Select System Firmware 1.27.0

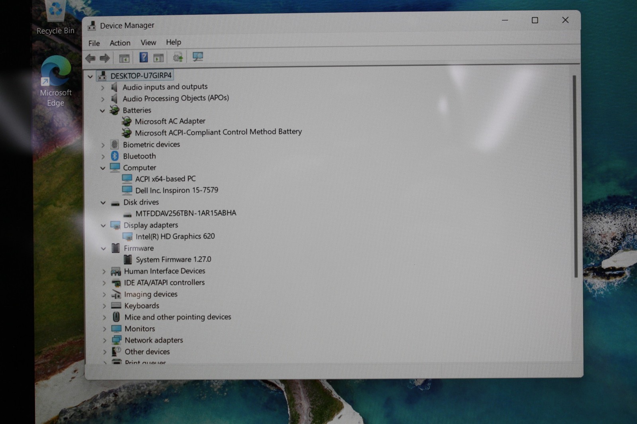[173, 259]
